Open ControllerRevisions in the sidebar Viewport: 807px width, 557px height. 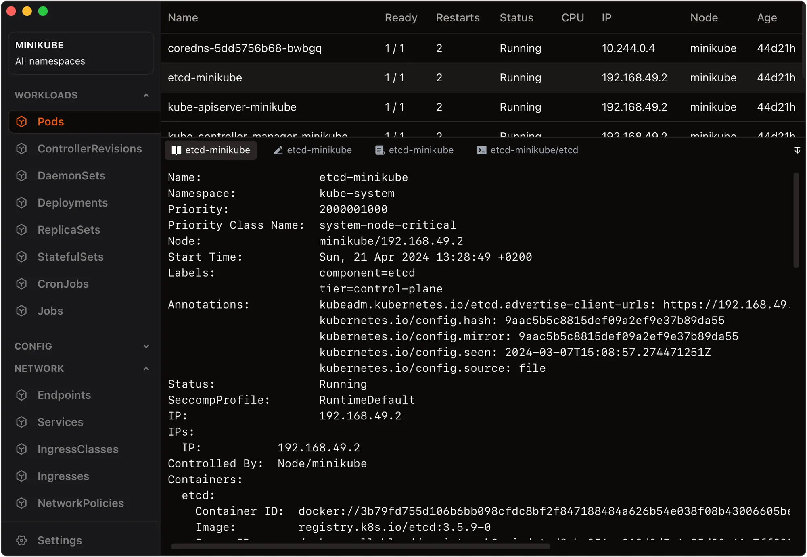pyautogui.click(x=85, y=148)
